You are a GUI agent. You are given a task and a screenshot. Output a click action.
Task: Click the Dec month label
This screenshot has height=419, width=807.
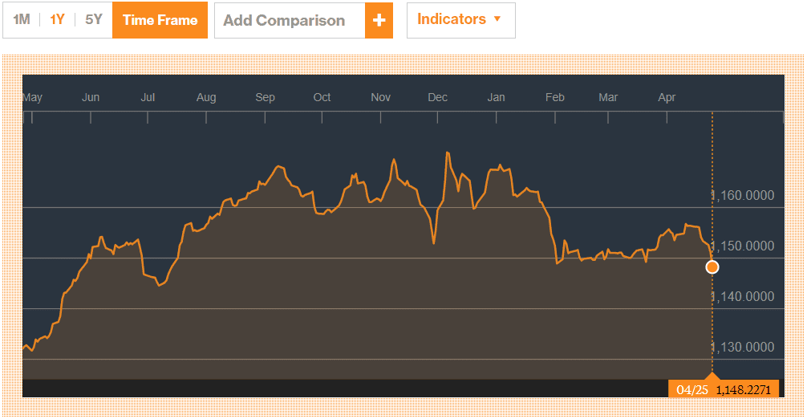click(x=437, y=97)
